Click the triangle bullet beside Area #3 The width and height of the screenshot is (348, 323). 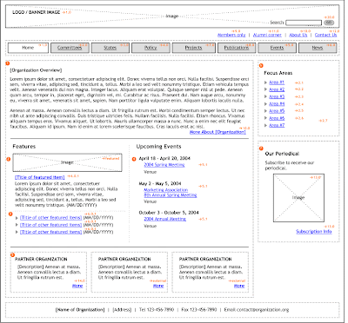pos(265,96)
